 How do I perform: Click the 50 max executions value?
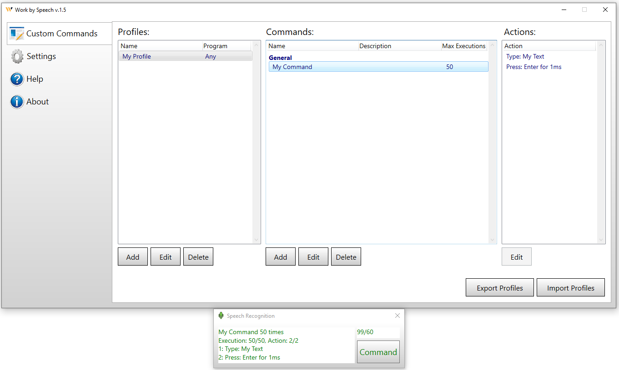click(449, 67)
